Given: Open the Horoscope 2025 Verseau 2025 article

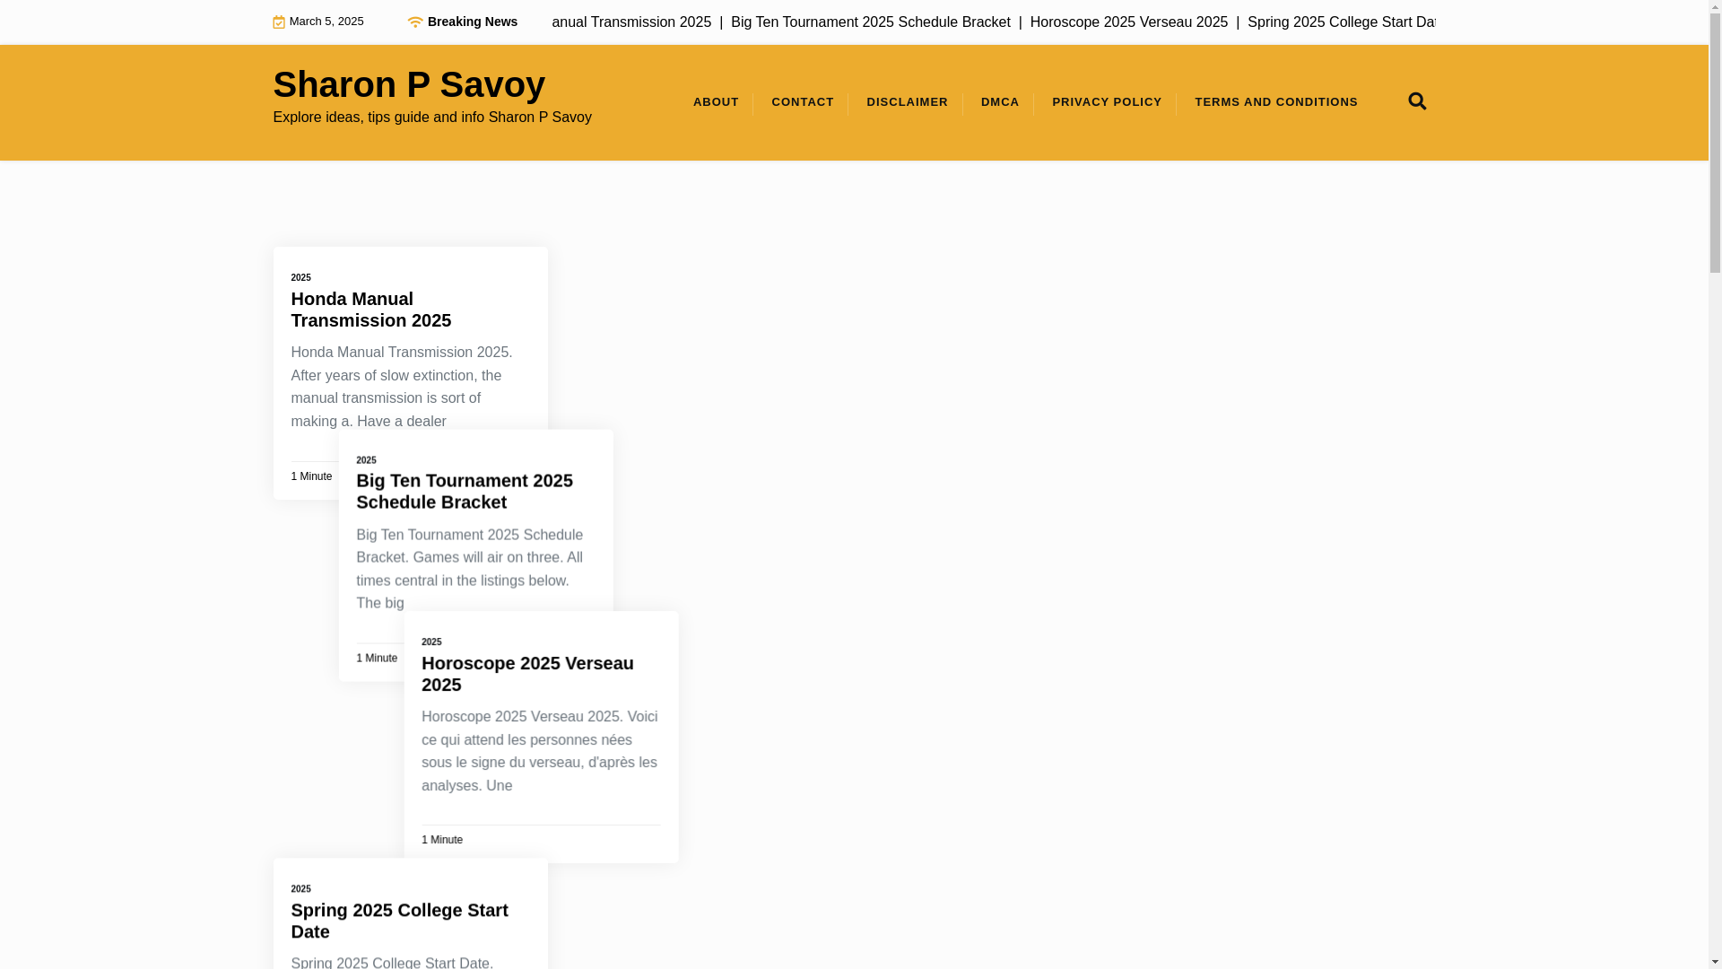Looking at the screenshot, I should click(x=527, y=674).
